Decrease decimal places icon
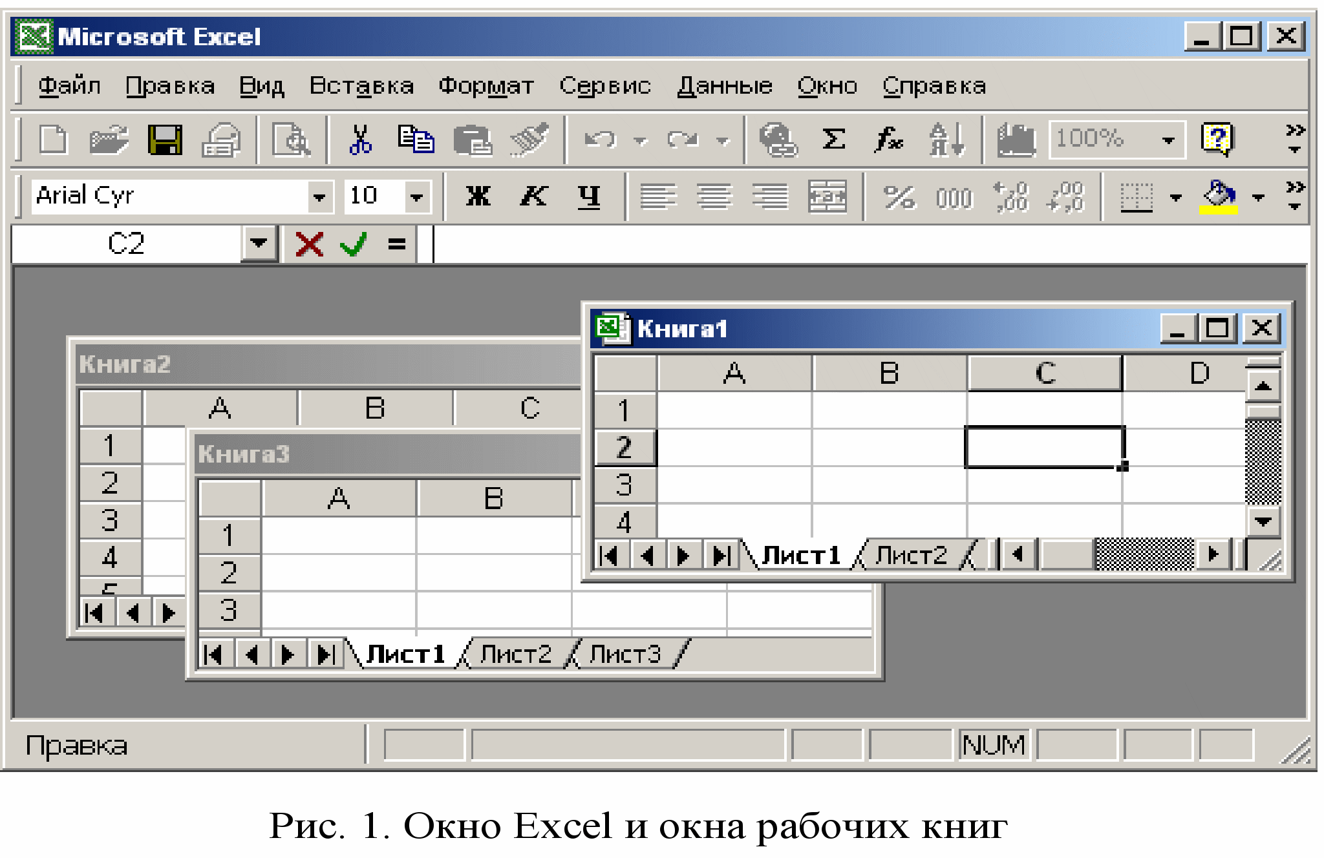This screenshot has height=858, width=1324. pyautogui.click(x=1065, y=197)
